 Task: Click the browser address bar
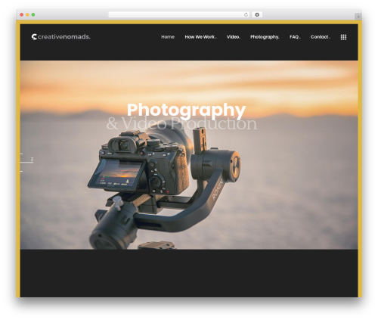point(179,15)
